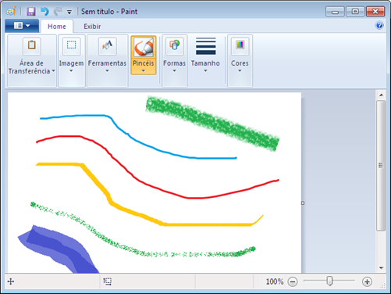The width and height of the screenshot is (391, 294).
Task: Open the Pincéis brush type dropdown
Action: 144,70
